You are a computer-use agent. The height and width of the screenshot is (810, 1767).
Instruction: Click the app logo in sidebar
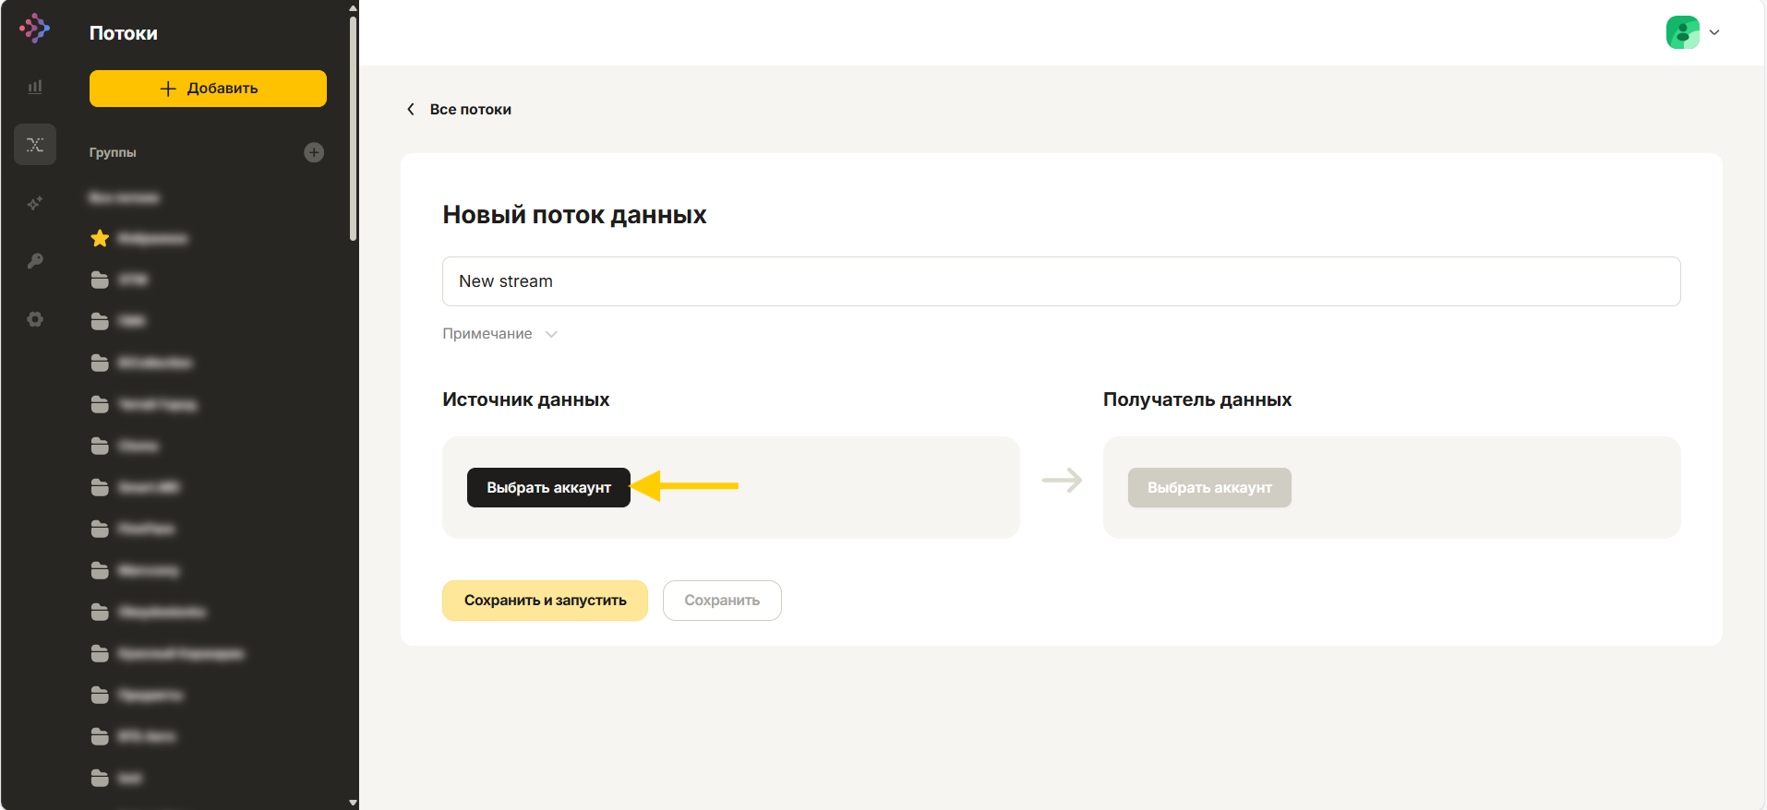coord(34,29)
